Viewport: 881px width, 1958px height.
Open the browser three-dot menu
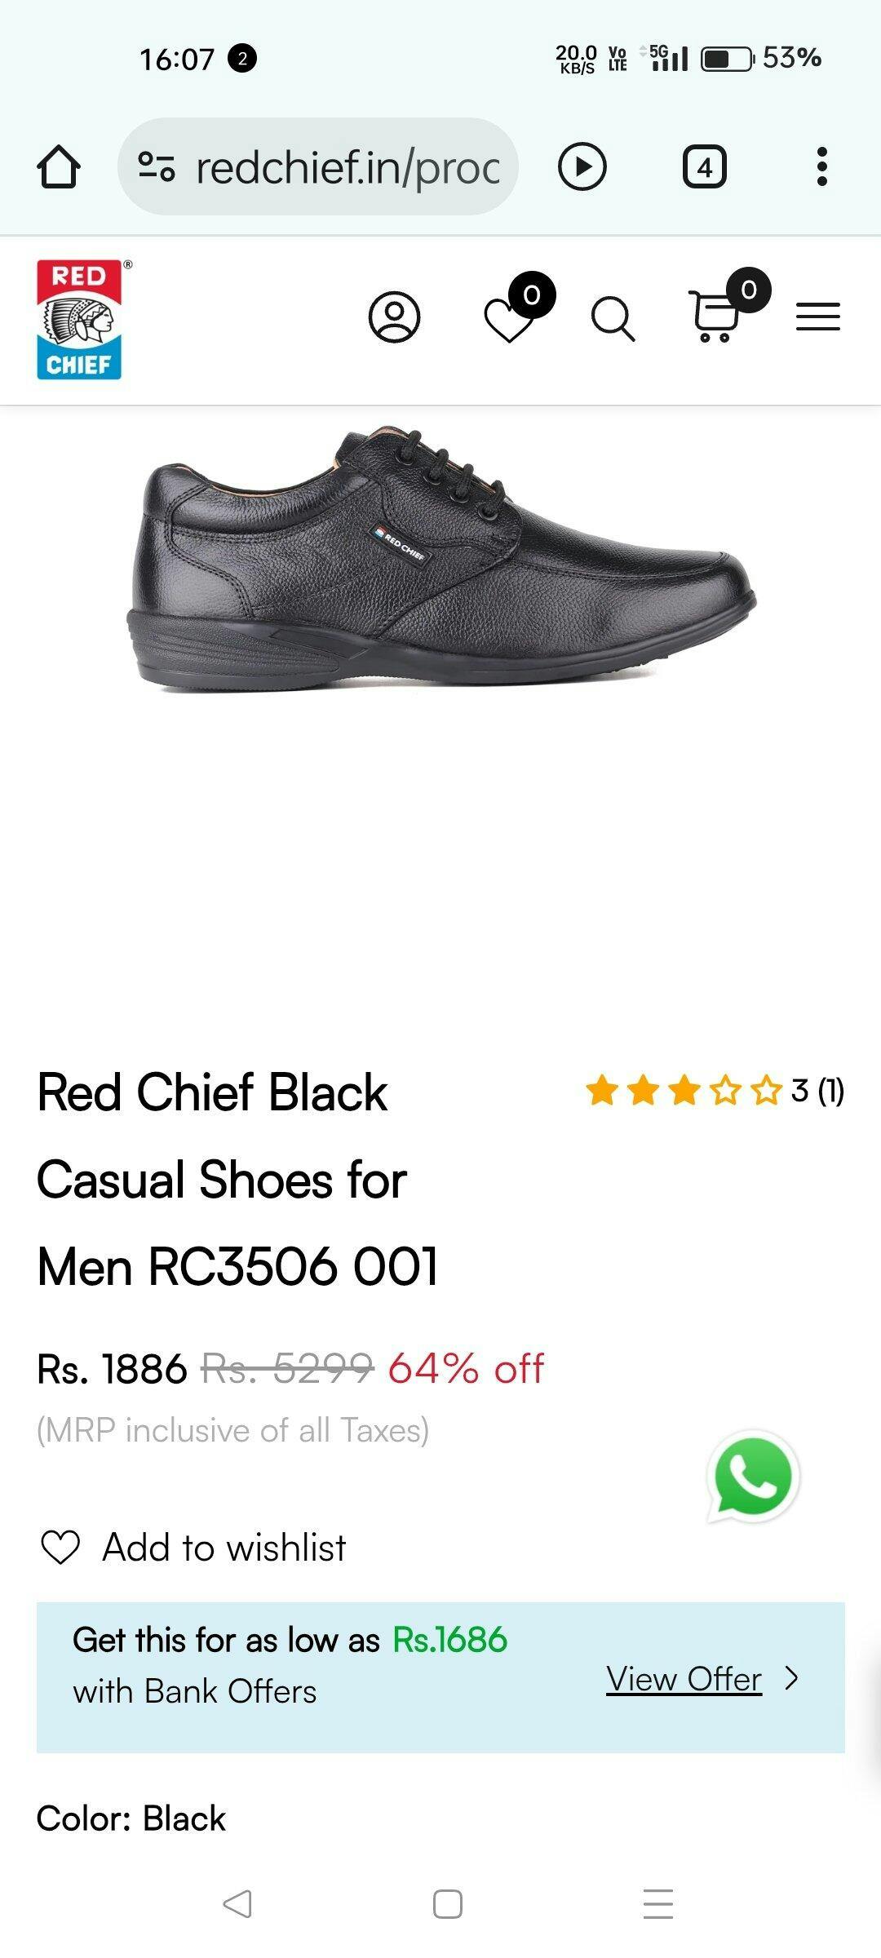822,166
